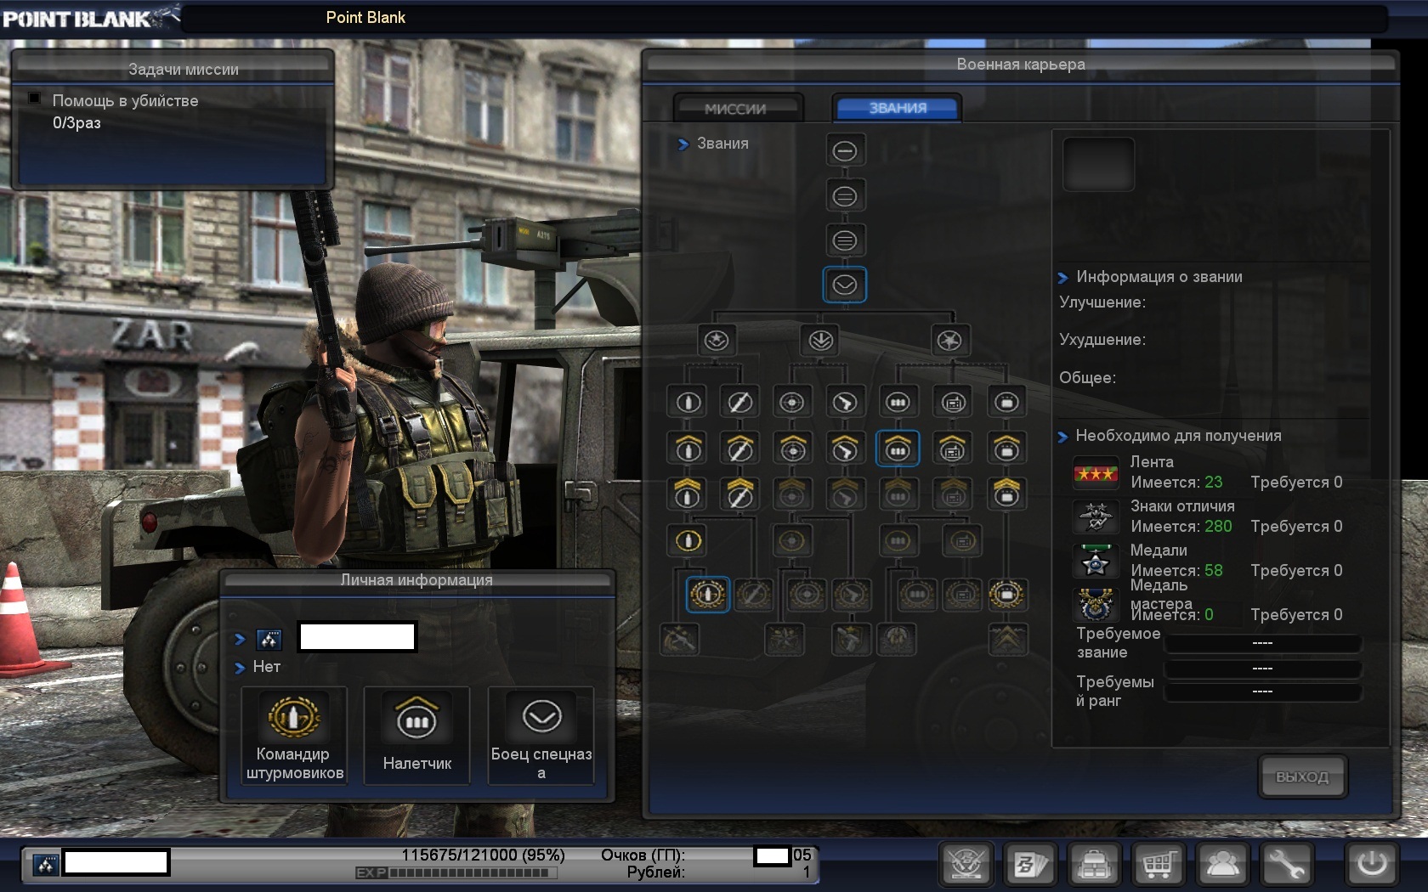Viewport: 1428px width, 892px height.
Task: Select the highlighted chevron rank node
Action: 844,285
